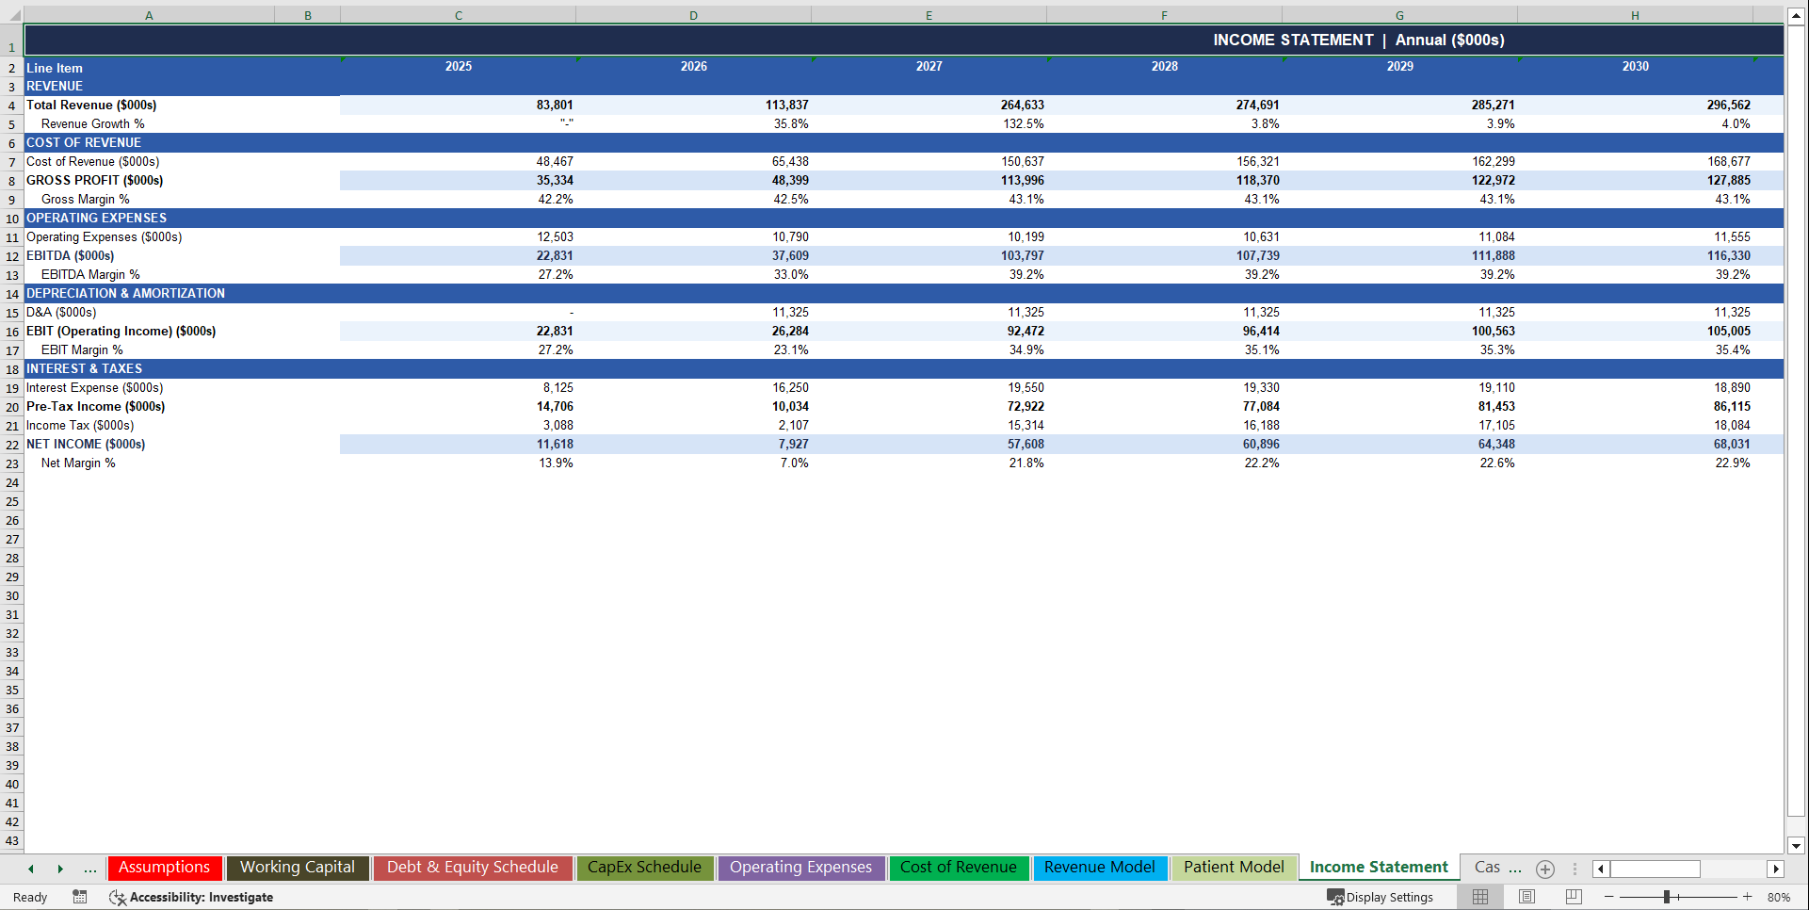Switch to the Assumptions tab
The image size is (1809, 910).
coord(165,868)
